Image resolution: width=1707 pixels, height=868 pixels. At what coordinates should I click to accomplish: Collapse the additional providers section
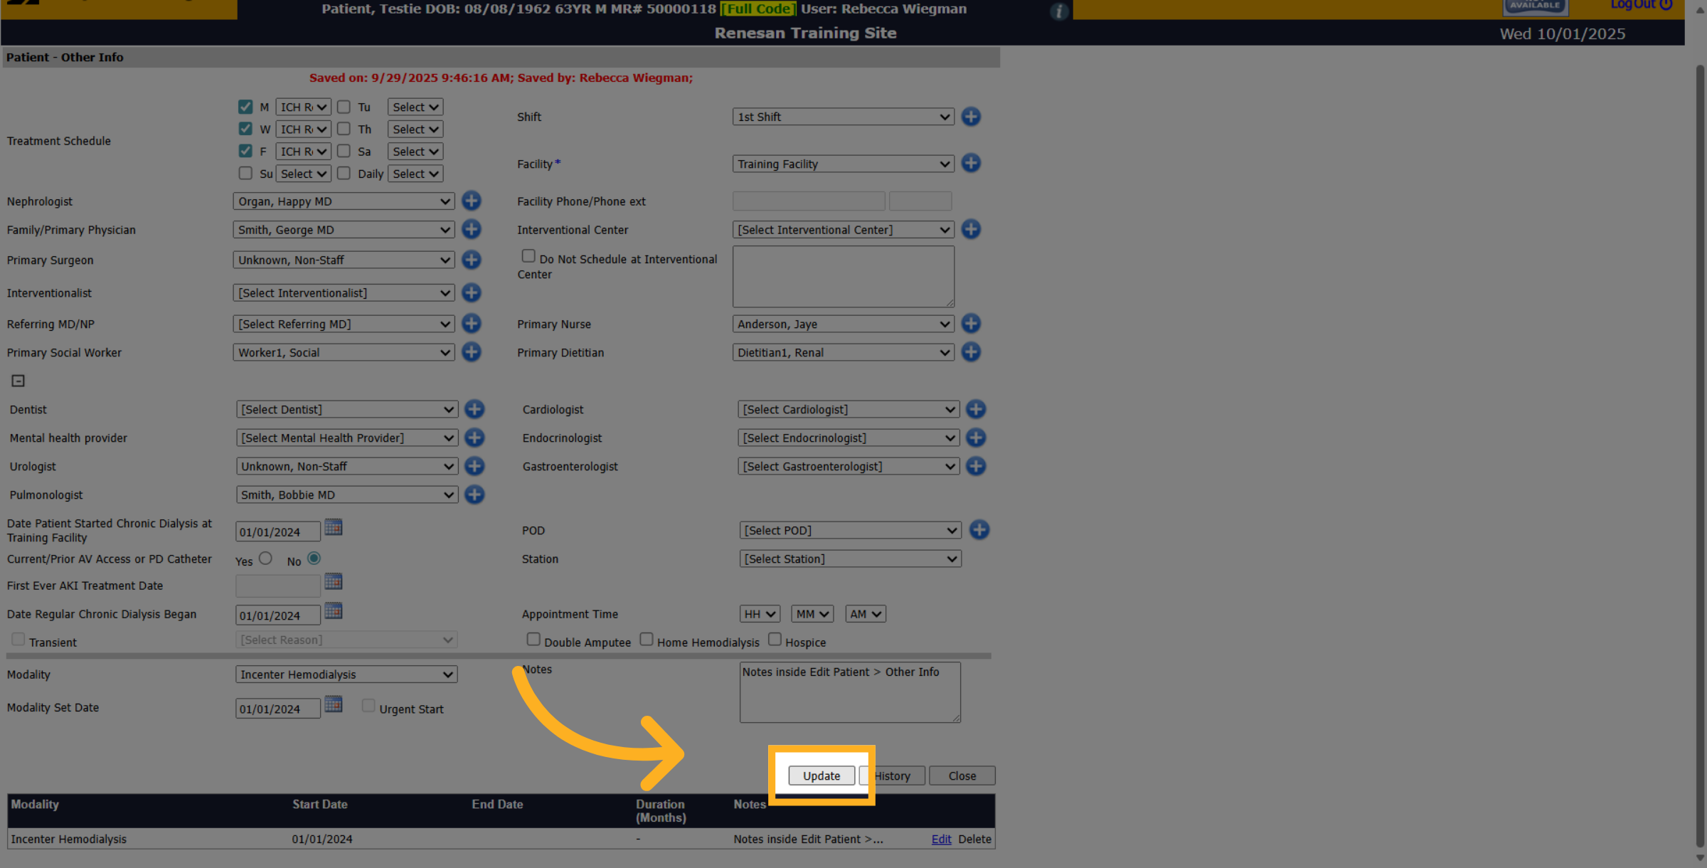[x=18, y=381]
